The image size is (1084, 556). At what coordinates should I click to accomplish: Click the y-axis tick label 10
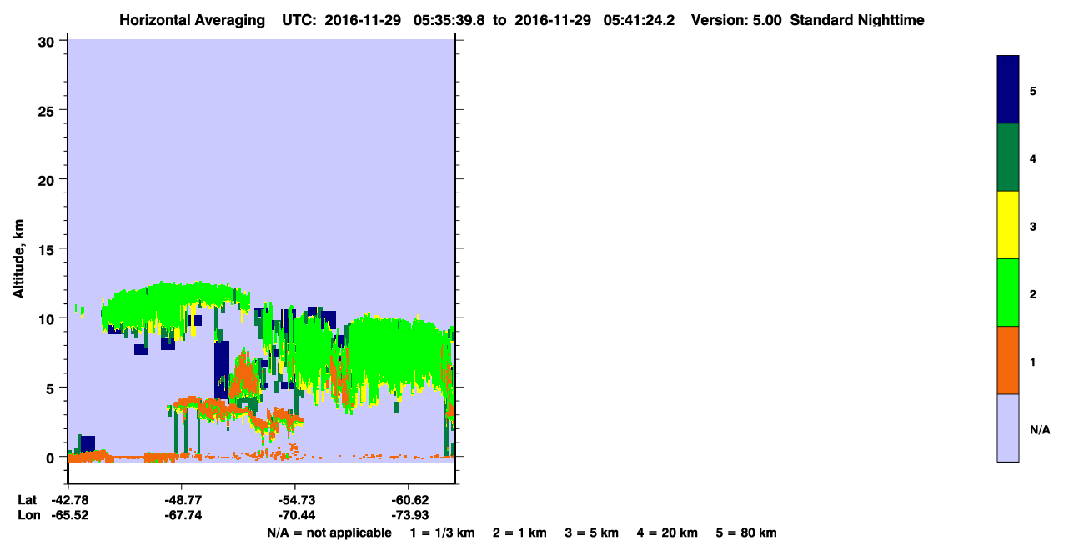(x=48, y=318)
